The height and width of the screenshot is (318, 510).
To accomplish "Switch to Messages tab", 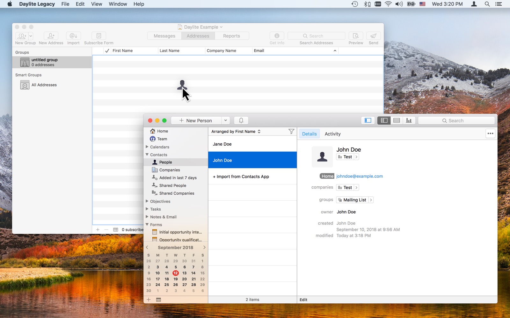I will (x=164, y=36).
